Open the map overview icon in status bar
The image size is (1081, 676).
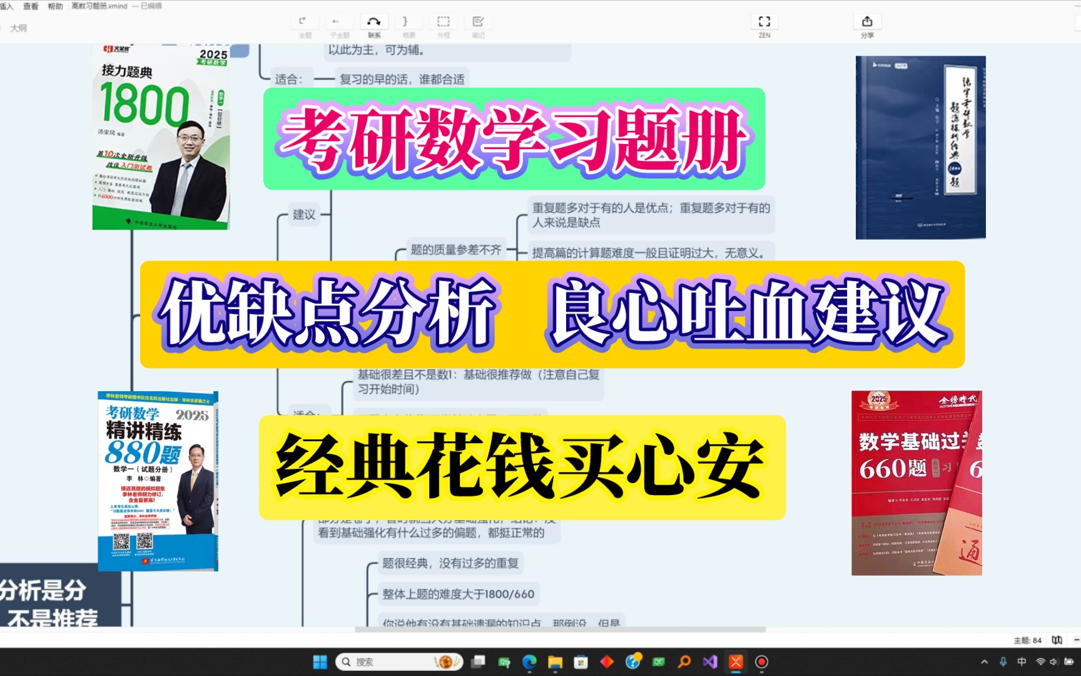pyautogui.click(x=1057, y=640)
